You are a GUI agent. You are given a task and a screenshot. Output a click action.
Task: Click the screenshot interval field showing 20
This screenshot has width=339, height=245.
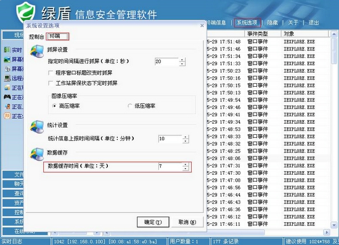(167, 62)
